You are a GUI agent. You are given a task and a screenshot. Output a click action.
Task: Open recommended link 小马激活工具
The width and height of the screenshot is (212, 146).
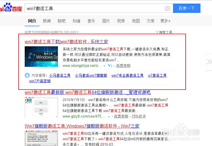pos(60,75)
